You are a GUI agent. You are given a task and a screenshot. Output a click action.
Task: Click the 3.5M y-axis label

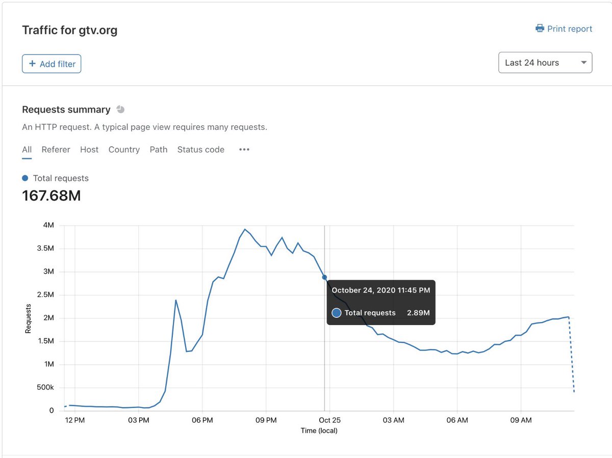(x=45, y=249)
